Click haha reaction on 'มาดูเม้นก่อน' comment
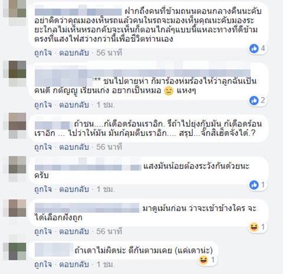Screen dimensions: 283x274 [x=254, y=227]
